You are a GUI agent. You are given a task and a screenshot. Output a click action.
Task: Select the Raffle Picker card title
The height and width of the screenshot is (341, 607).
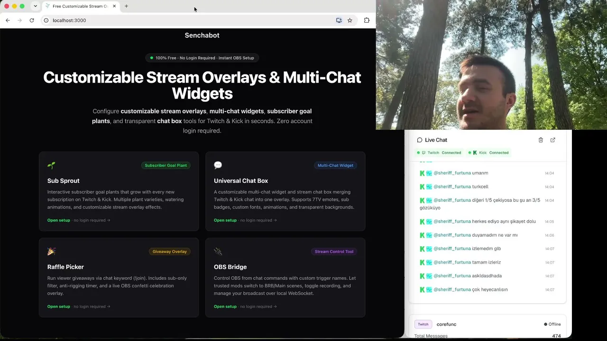65,267
